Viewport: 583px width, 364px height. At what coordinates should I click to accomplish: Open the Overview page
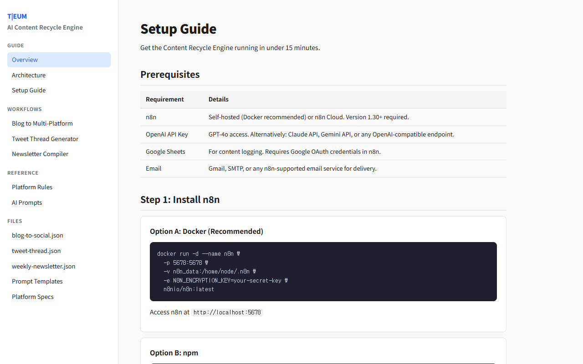25,60
